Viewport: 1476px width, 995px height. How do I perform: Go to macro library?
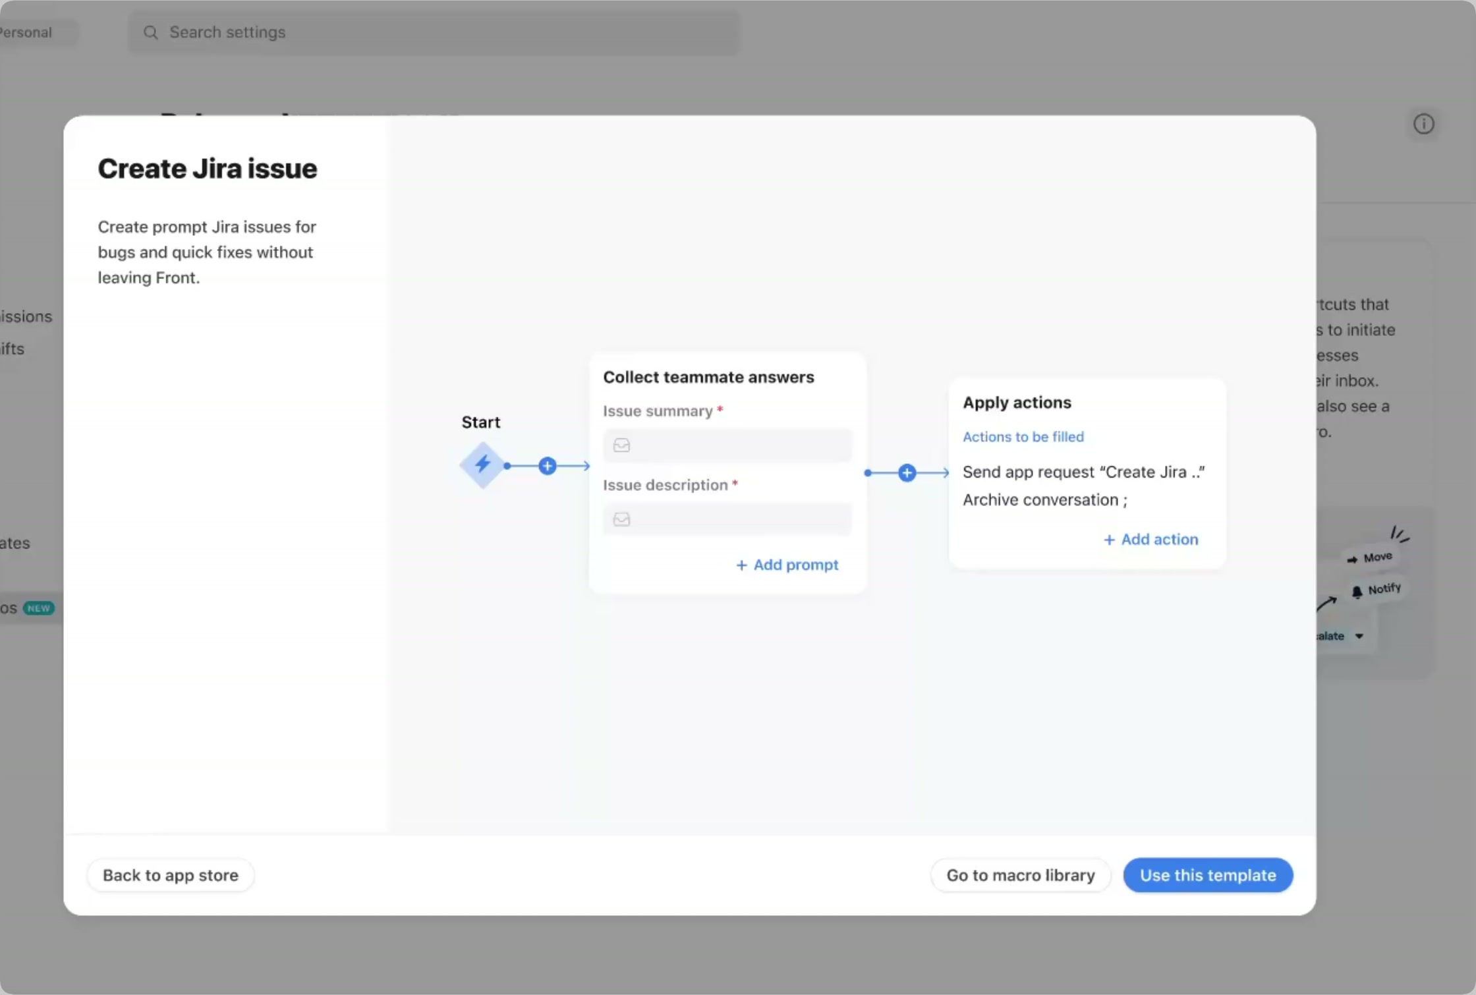click(1021, 875)
